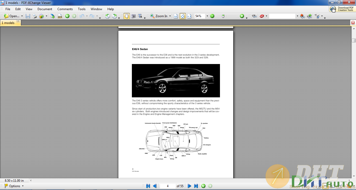Open the Tools menu
This screenshot has width=356, height=190.
click(82, 9)
